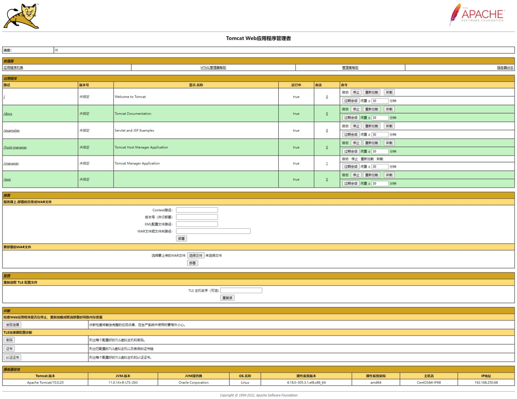This screenshot has width=517, height=399.
Task: Reload the root / application
Action: (372, 92)
